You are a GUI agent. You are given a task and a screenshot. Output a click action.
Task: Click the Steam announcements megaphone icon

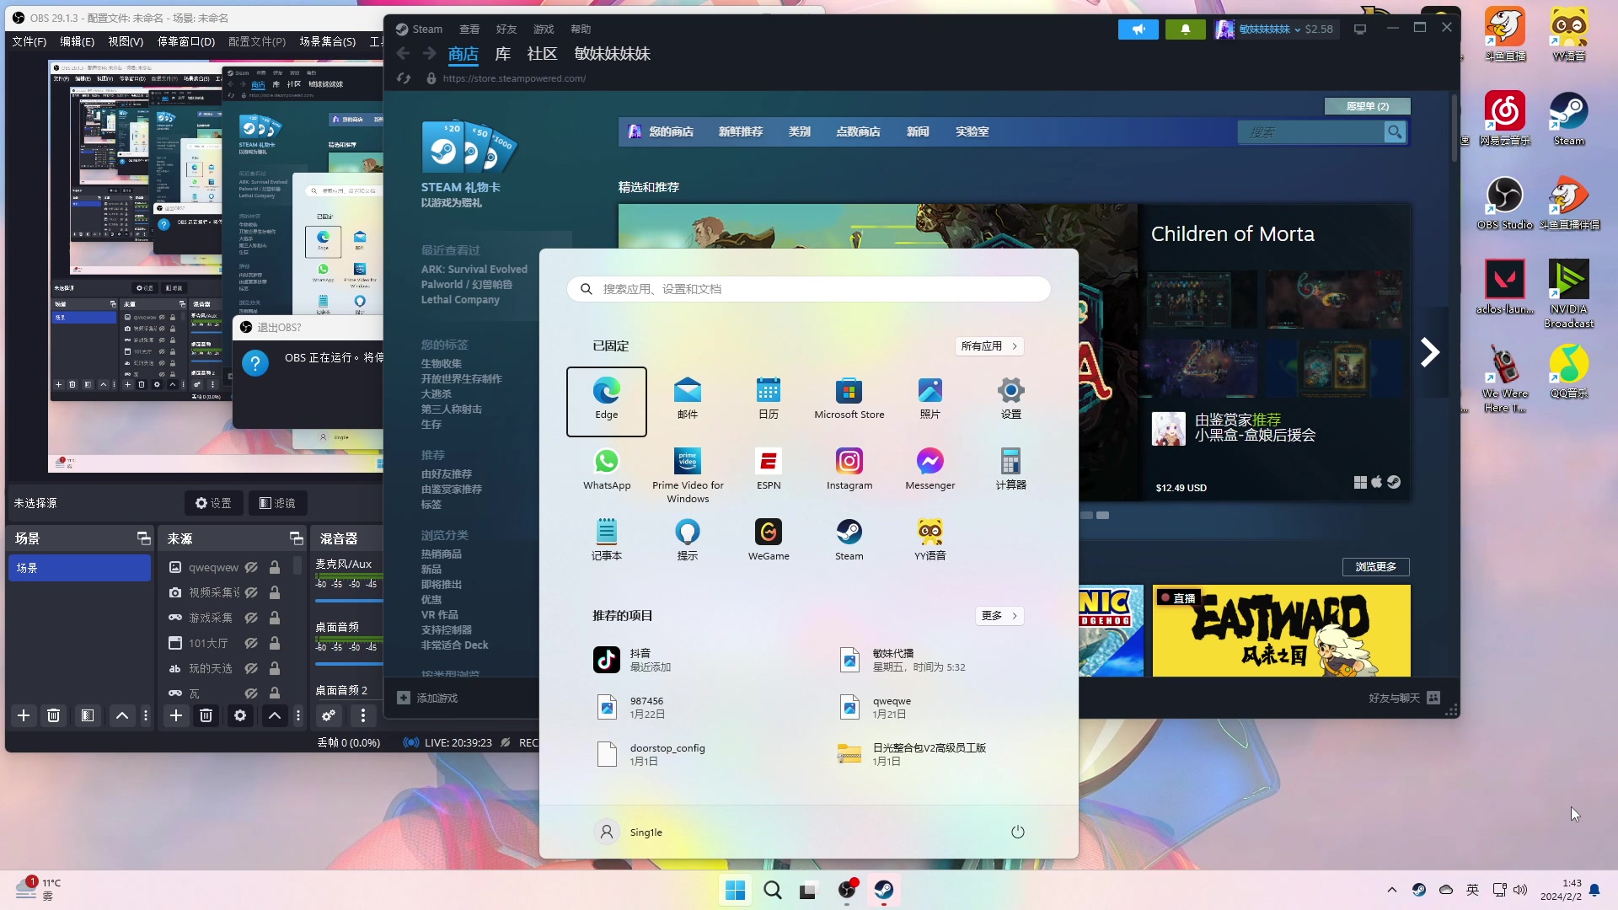point(1138,29)
